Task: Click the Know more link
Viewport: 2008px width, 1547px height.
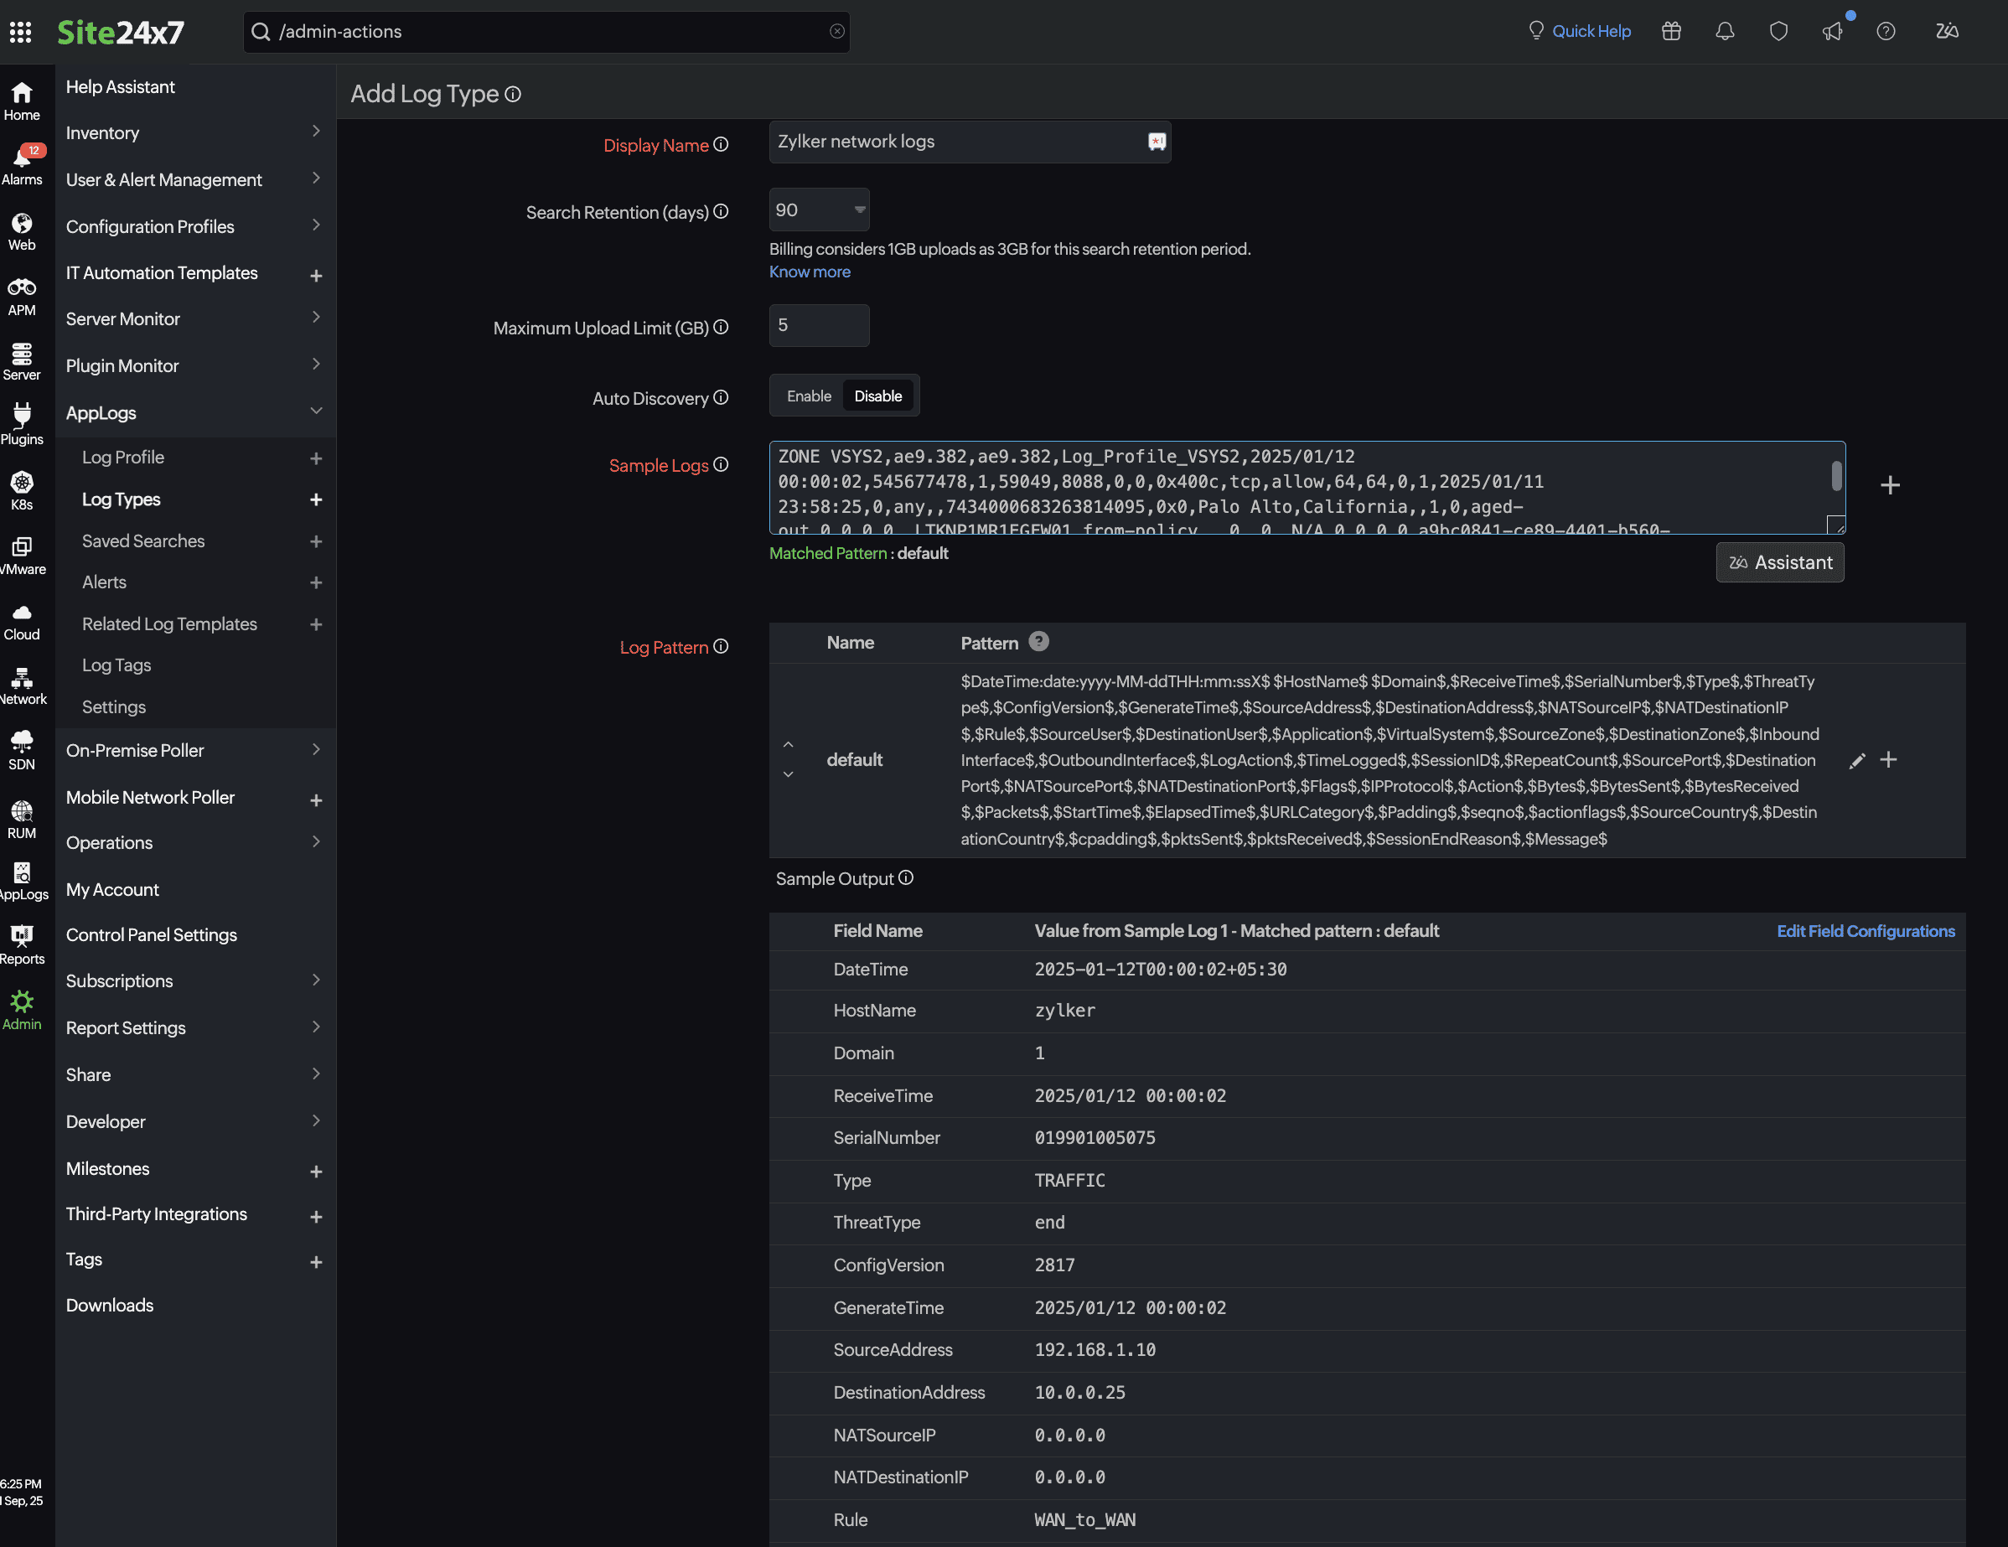Action: tap(809, 272)
